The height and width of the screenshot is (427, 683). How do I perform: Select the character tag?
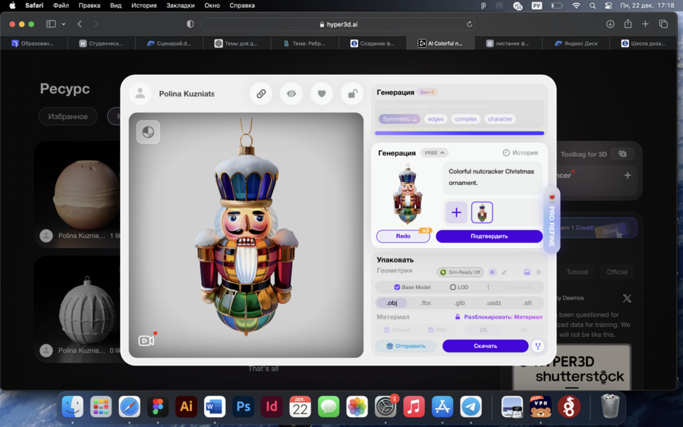pos(500,119)
